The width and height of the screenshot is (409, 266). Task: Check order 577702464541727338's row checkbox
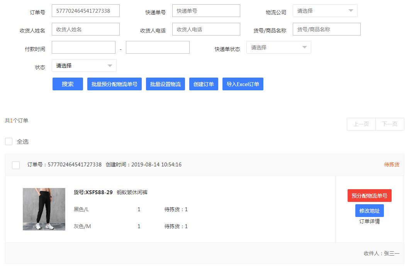click(x=15, y=165)
